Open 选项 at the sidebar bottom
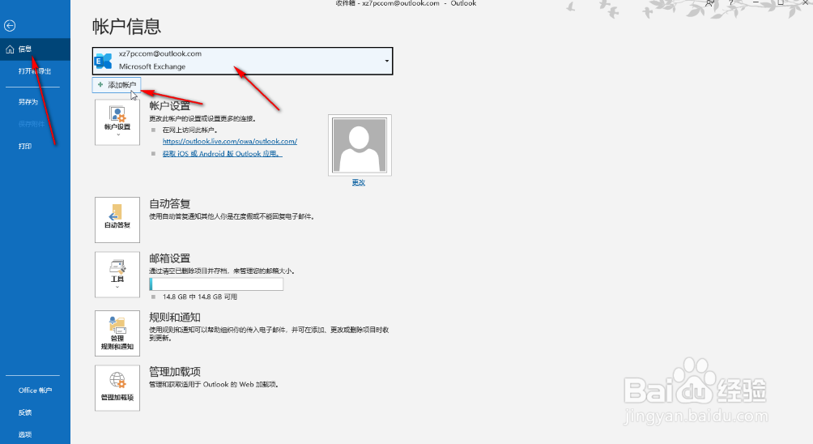813x444 pixels. [25, 434]
